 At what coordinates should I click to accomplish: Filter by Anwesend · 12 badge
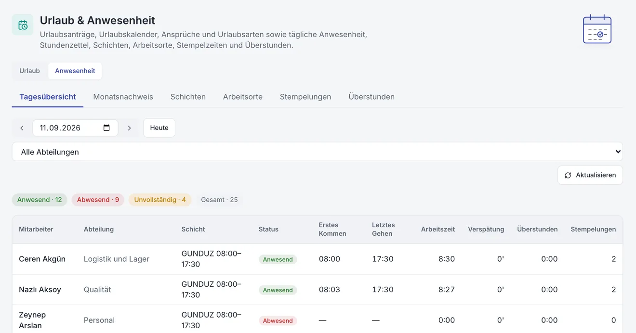pos(40,200)
